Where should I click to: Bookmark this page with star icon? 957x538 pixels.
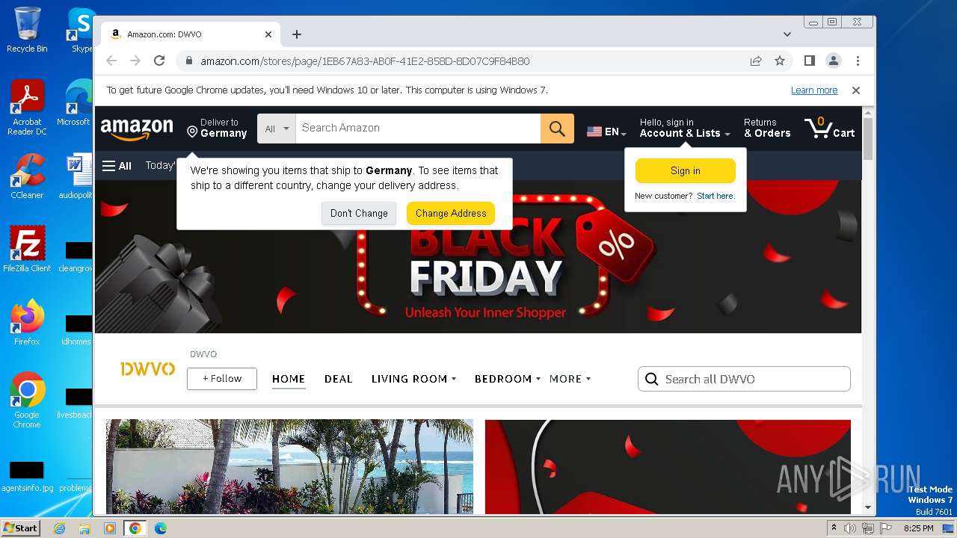pyautogui.click(x=780, y=61)
